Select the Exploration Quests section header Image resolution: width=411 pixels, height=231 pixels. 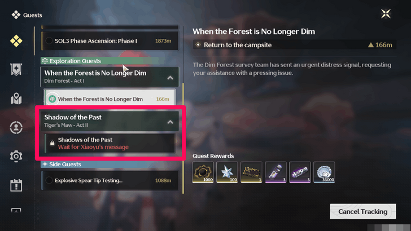99,61
